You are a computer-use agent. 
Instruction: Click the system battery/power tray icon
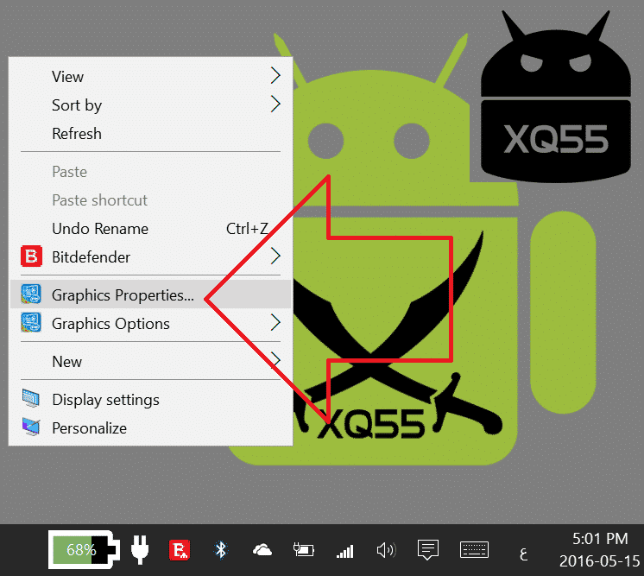tap(304, 549)
